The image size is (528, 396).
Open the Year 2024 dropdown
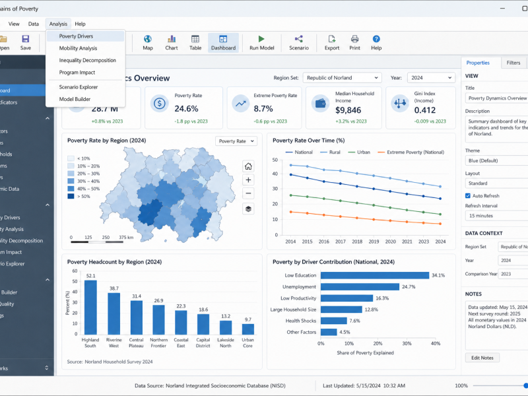431,78
